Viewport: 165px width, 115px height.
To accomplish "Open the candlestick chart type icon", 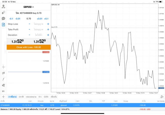I will (x=3, y=73).
